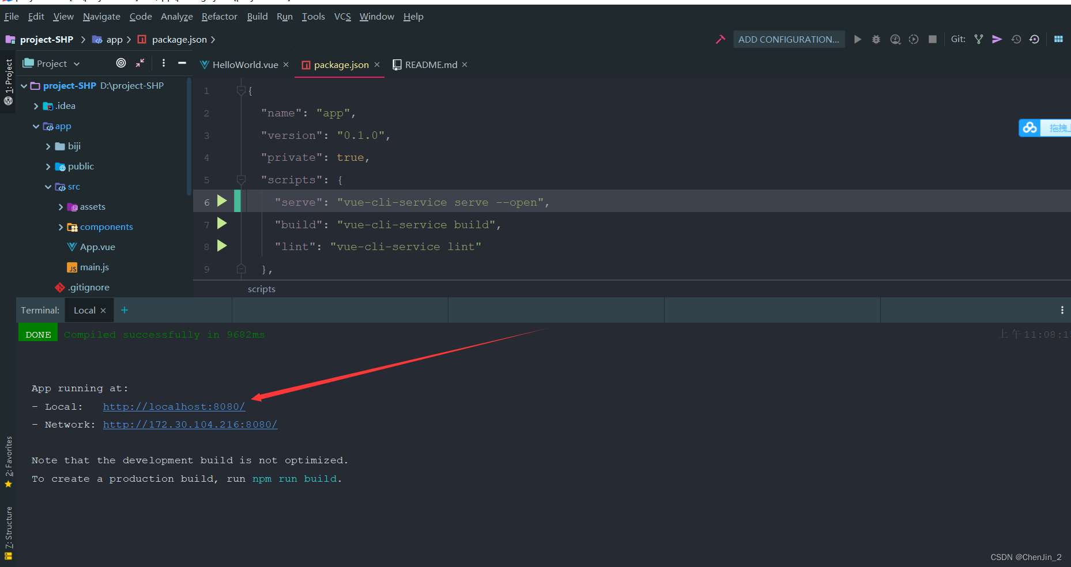Click the ADD CONFIGURATION... button
Screen dimensions: 1071x567
[x=789, y=39]
